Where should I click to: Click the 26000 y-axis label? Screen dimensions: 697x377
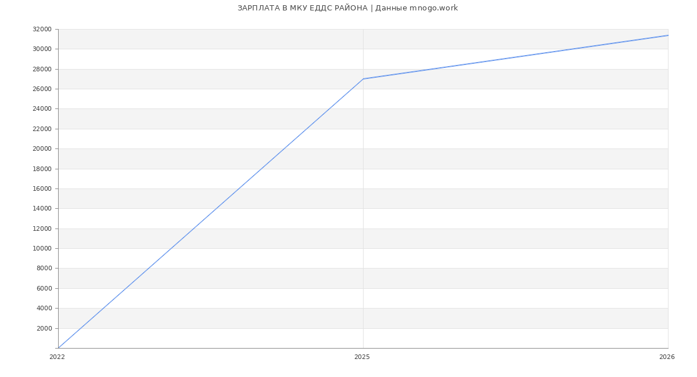[42, 89]
